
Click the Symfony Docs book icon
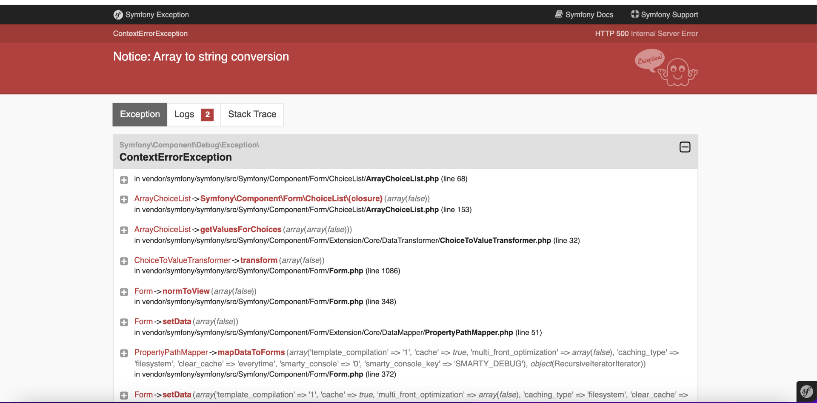(x=559, y=14)
